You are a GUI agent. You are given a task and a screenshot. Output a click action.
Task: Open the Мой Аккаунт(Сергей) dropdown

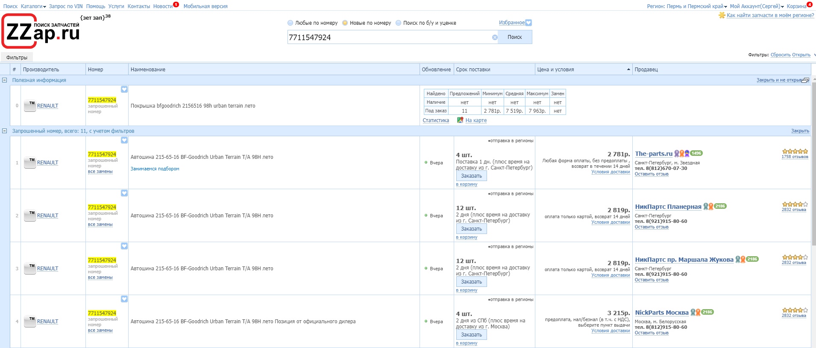click(x=757, y=6)
